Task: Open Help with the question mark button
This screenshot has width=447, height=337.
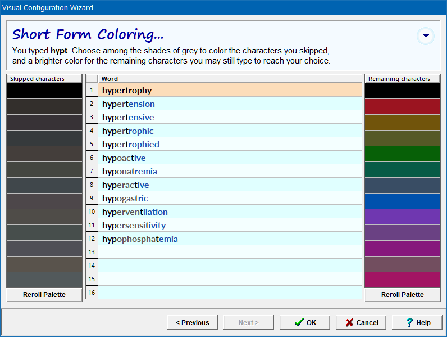Action: pyautogui.click(x=418, y=322)
